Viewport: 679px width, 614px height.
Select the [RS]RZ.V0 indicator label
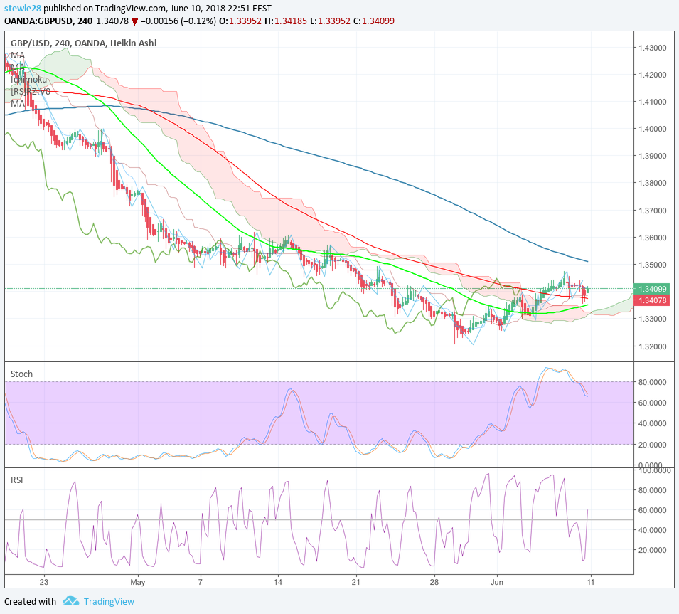coord(31,92)
